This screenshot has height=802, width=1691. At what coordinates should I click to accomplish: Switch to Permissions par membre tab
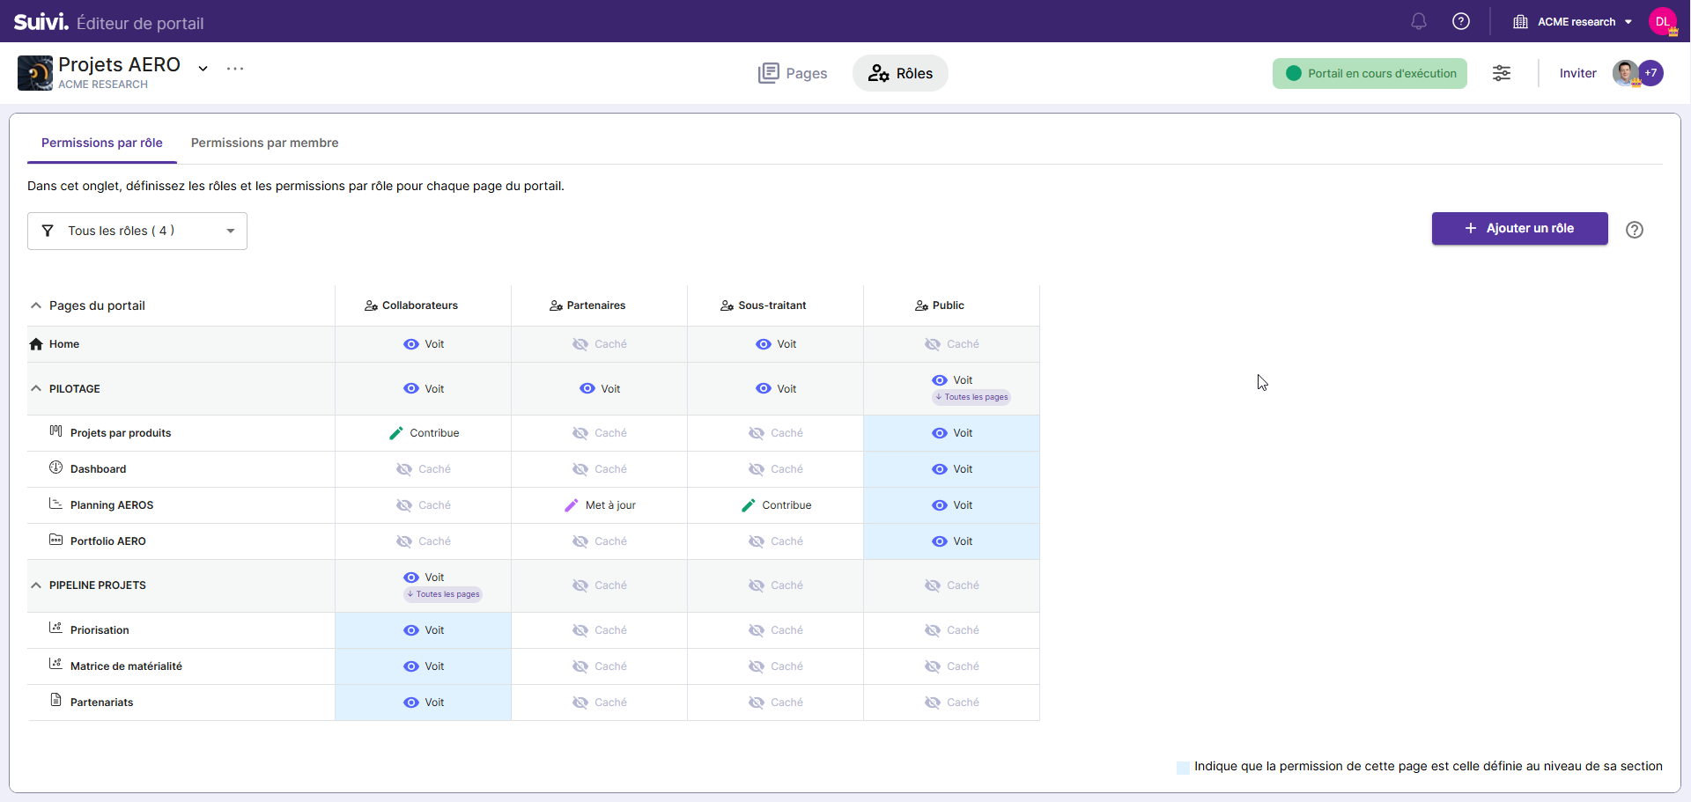tap(264, 143)
